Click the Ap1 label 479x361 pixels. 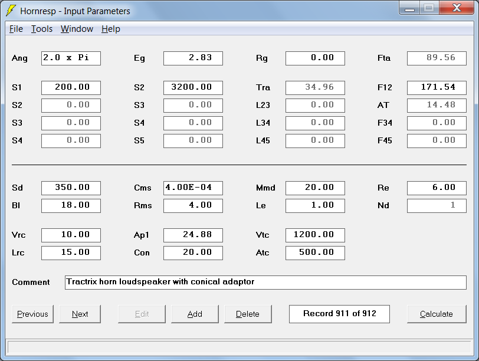tap(142, 235)
